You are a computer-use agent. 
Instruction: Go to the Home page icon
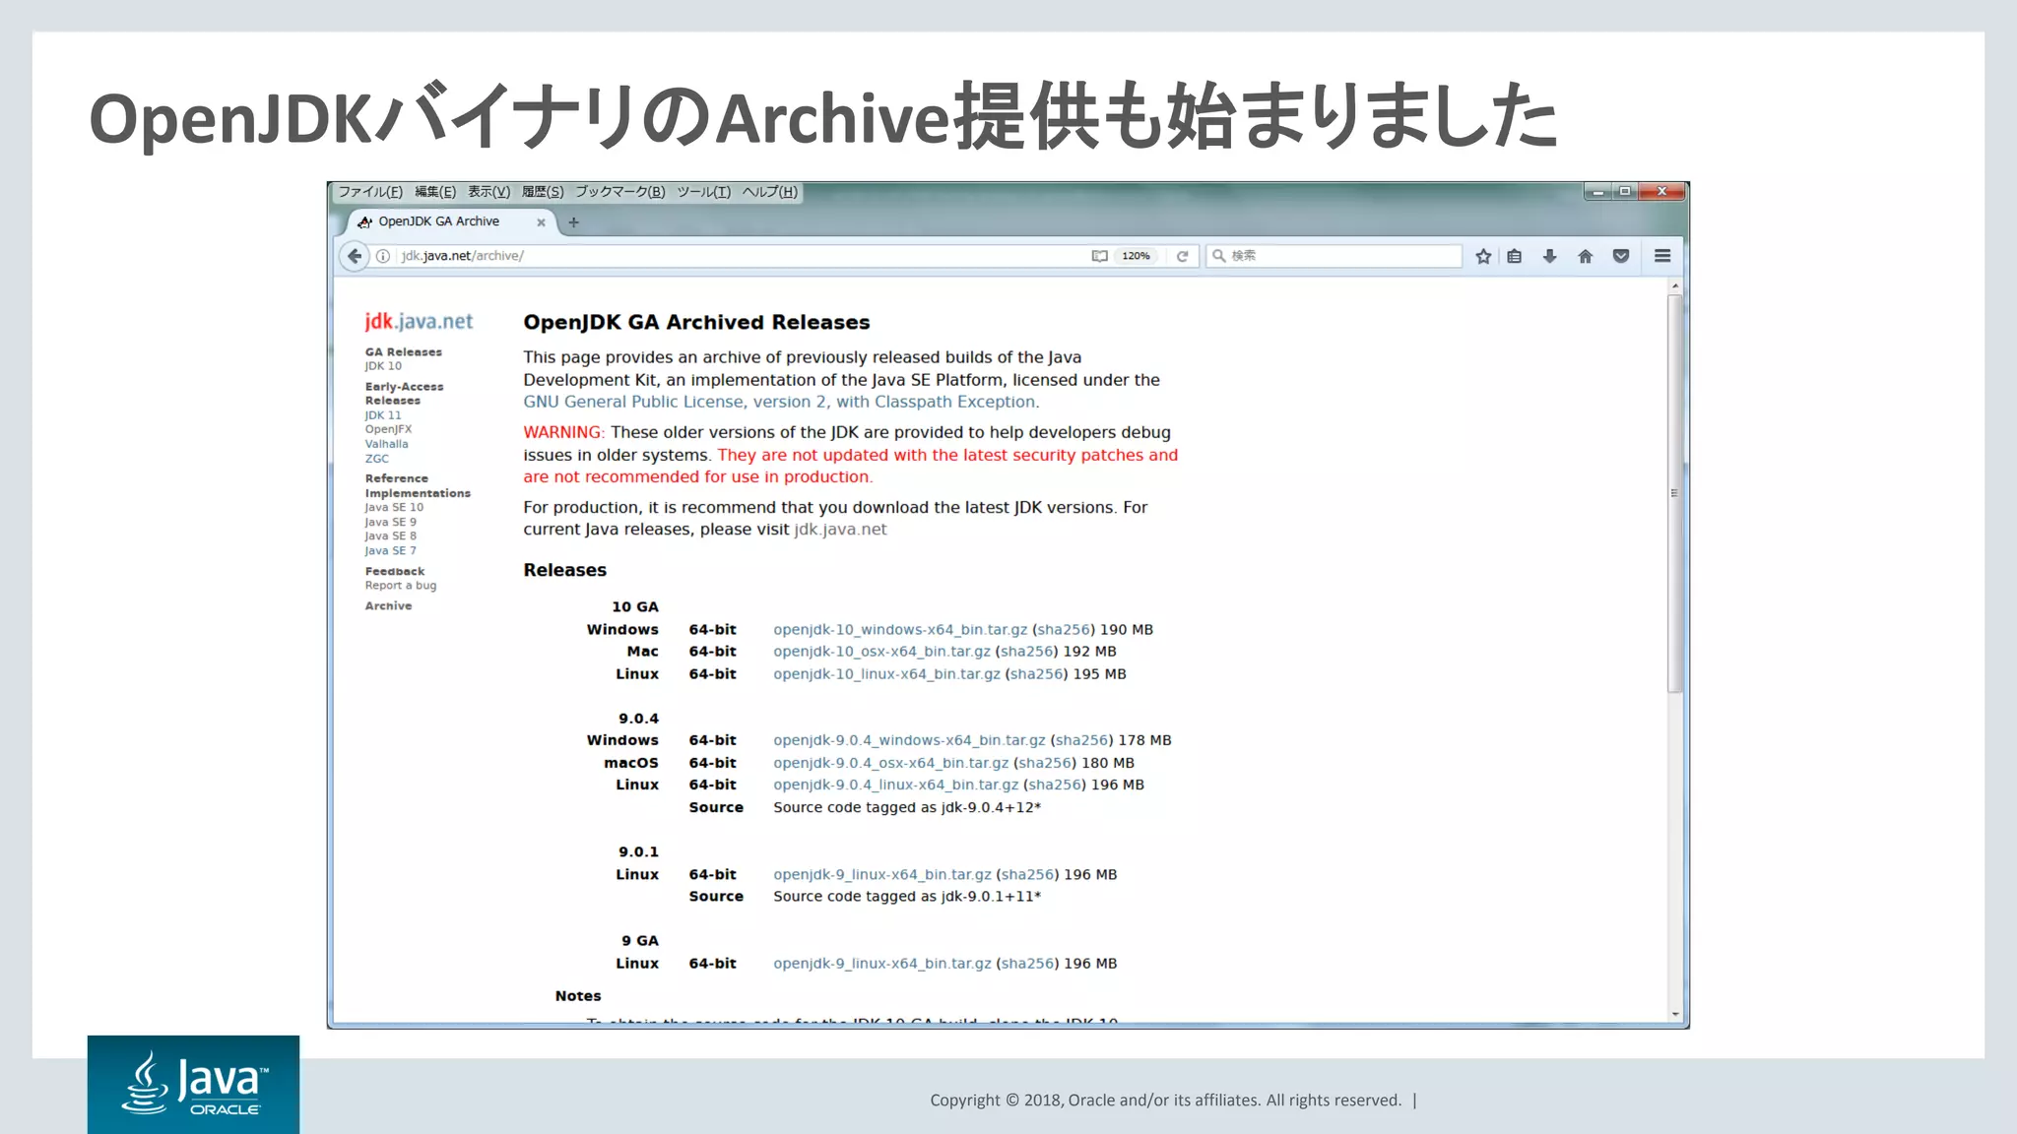pyautogui.click(x=1586, y=256)
